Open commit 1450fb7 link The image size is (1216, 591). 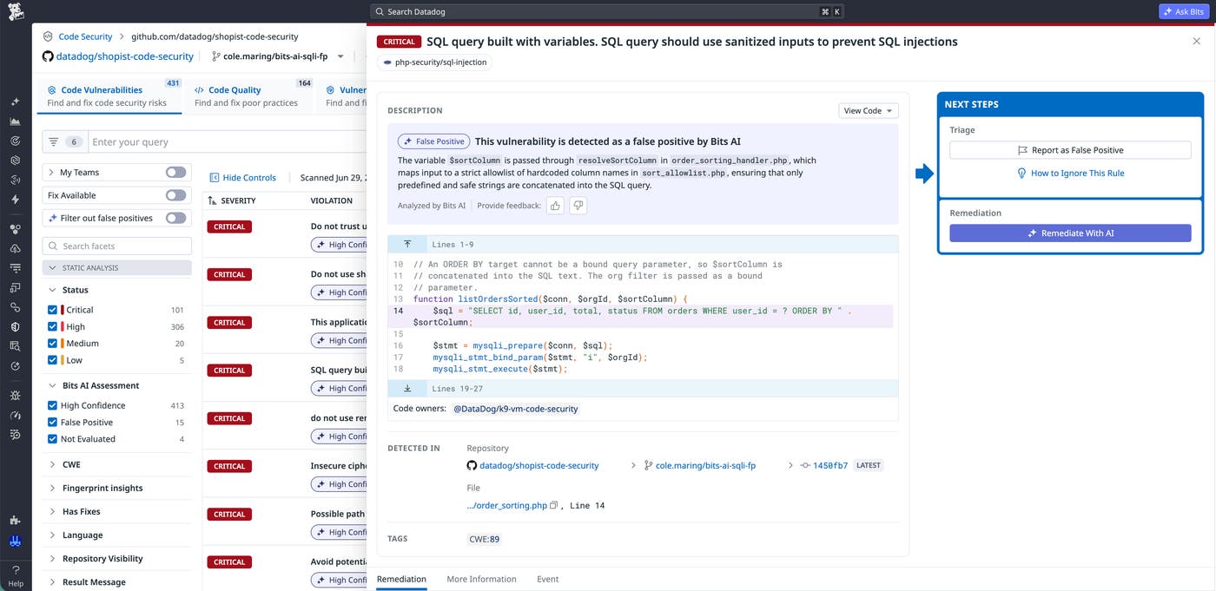[829, 465]
